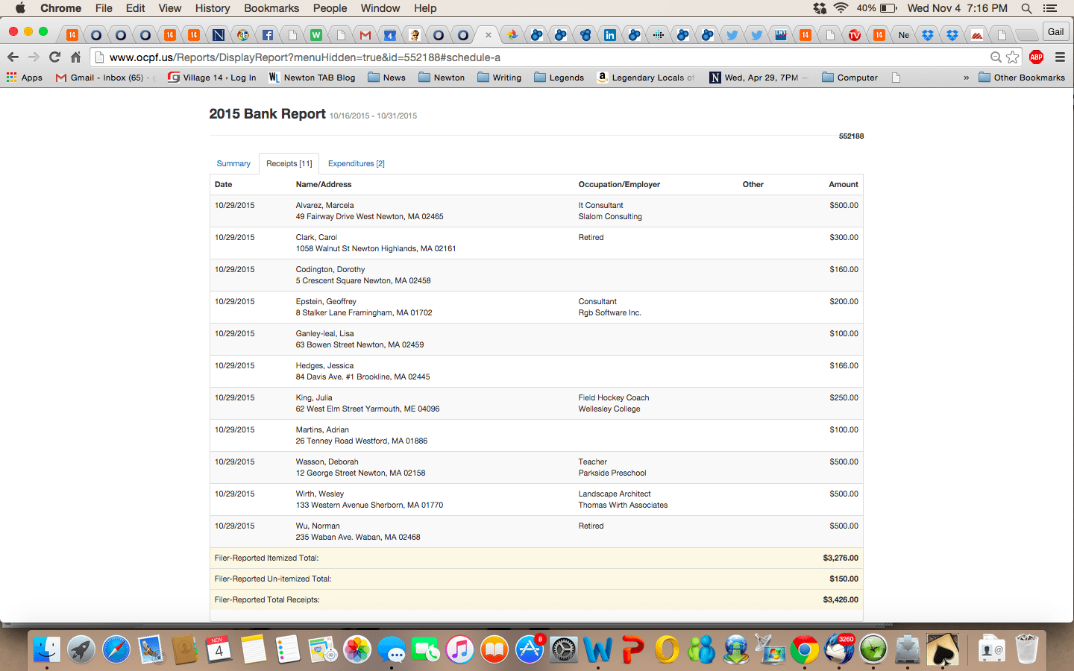Open Spotlight search in menu bar
This screenshot has height=671, width=1074.
tap(1026, 8)
